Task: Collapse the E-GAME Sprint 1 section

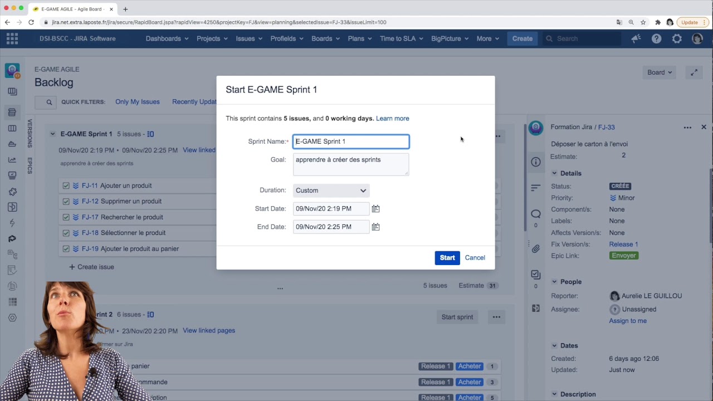Action: point(52,134)
